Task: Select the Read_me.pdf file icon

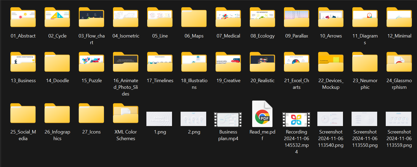Action: coord(262,114)
